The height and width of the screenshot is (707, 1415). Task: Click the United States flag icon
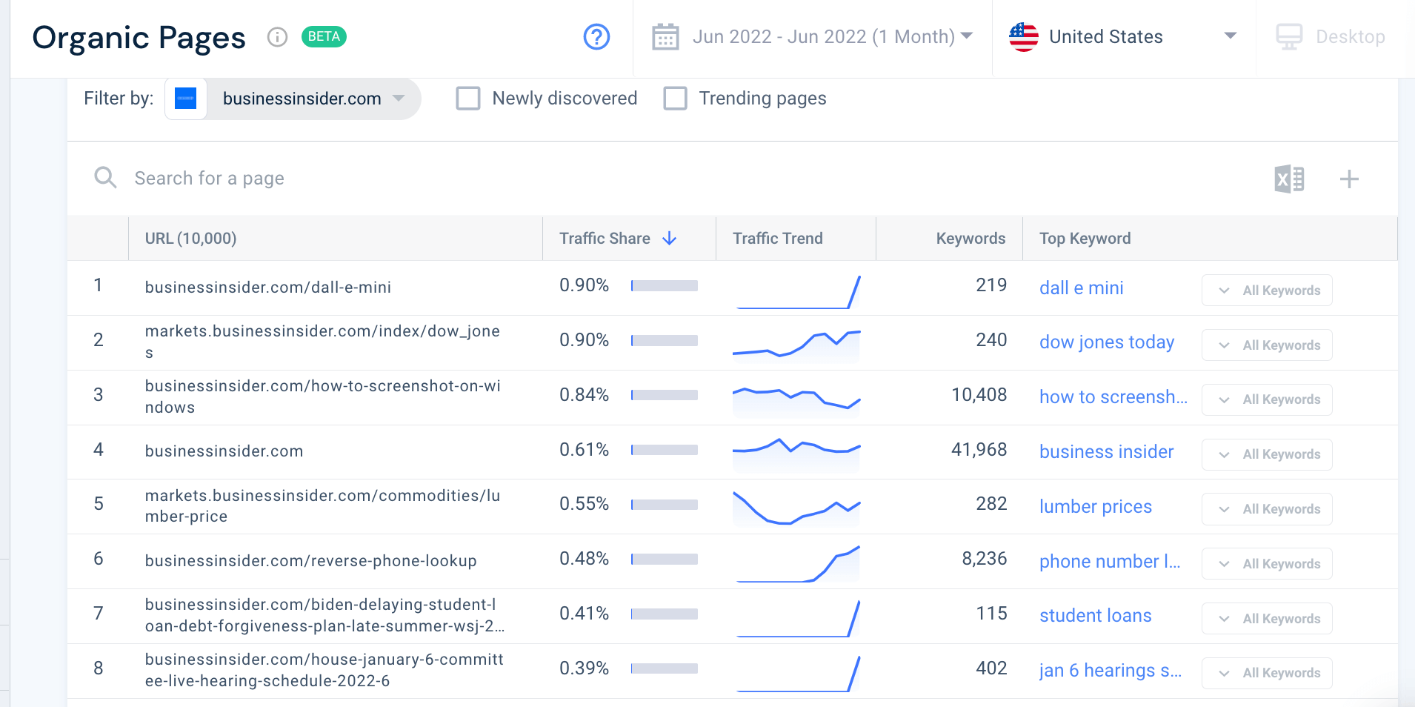tap(1023, 36)
